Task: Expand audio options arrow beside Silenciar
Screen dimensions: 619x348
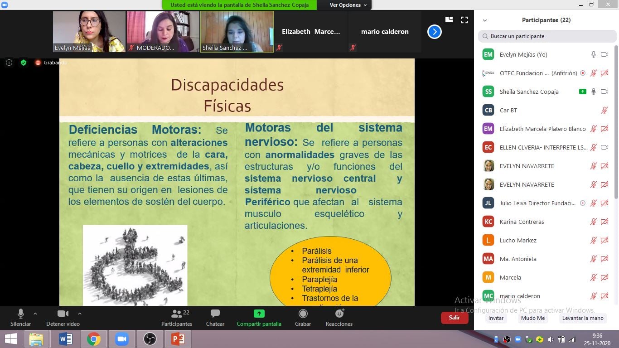Action: [x=35, y=313]
